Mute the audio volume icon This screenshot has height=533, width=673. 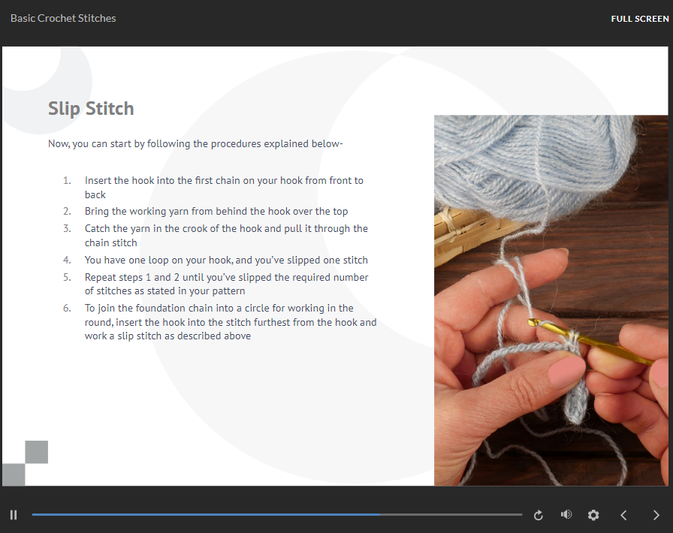click(566, 514)
